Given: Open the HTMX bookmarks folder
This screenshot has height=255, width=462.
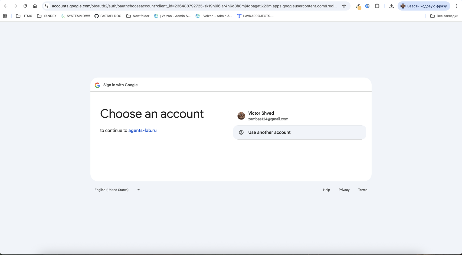Looking at the screenshot, I should (24, 16).
